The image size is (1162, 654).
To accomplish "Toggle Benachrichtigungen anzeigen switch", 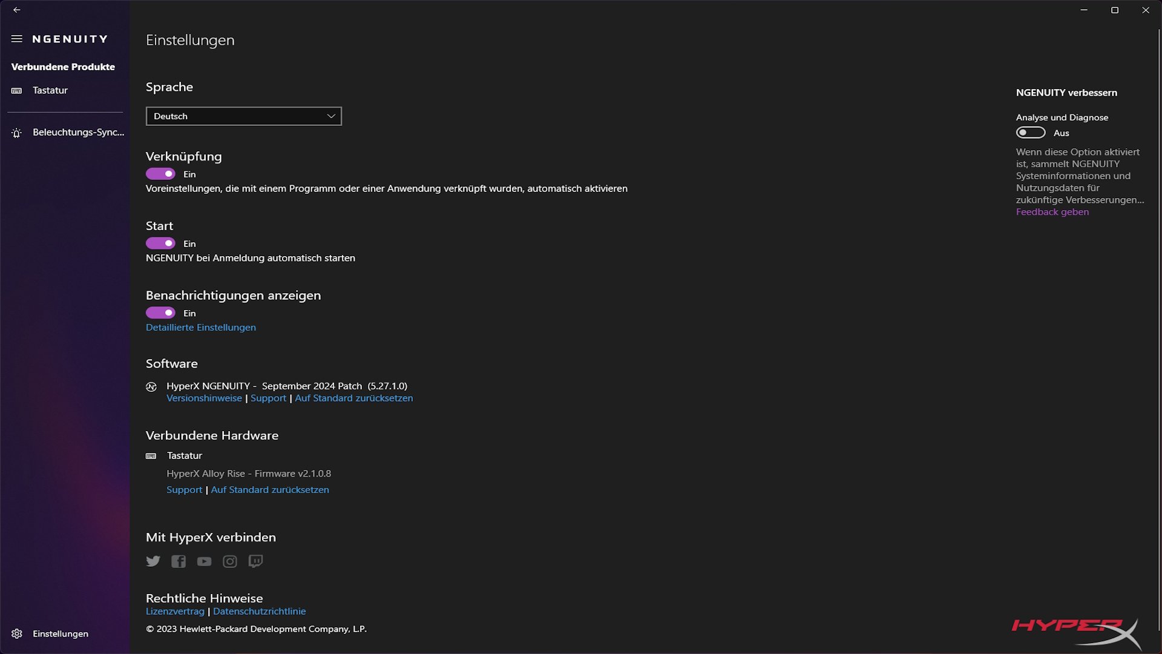I will tap(160, 313).
